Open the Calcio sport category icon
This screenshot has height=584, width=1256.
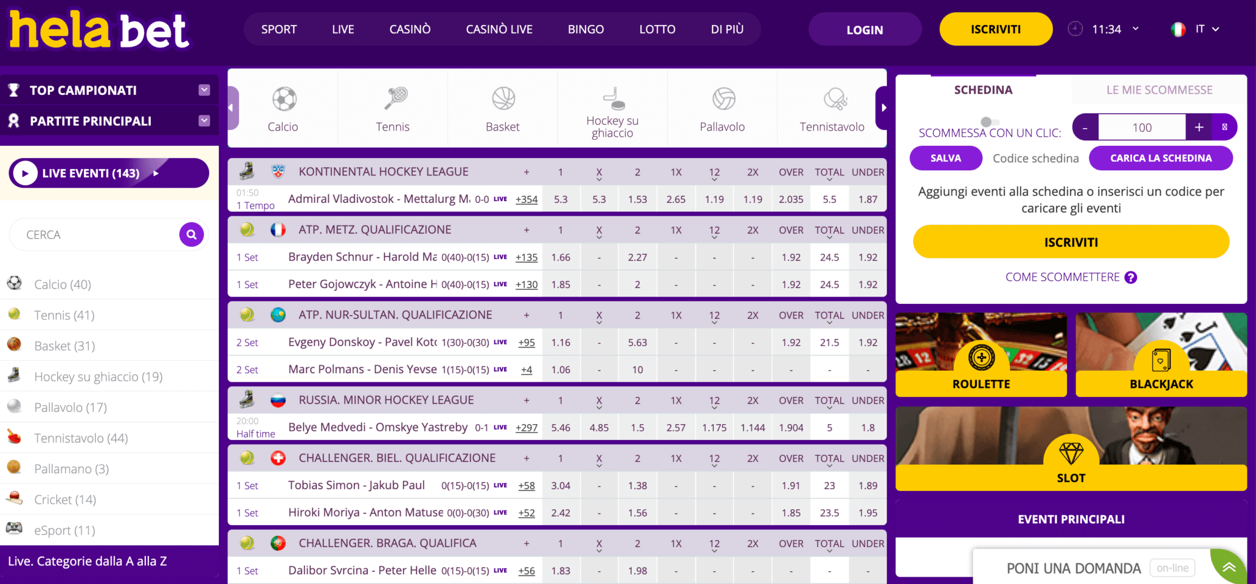[x=284, y=99]
